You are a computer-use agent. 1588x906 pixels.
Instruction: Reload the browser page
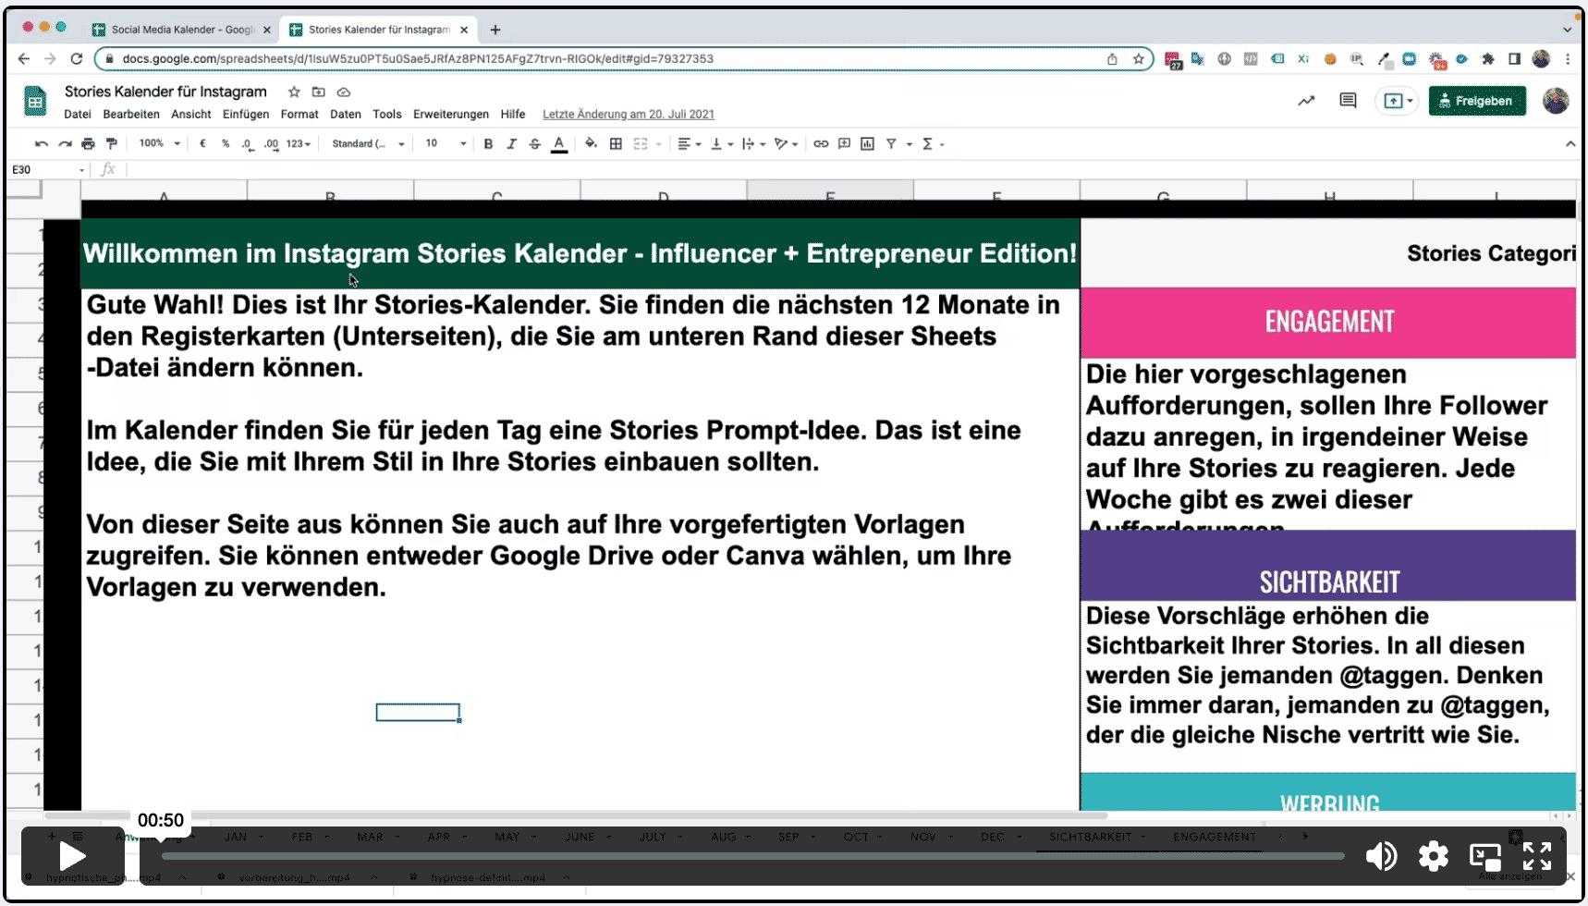pos(77,58)
